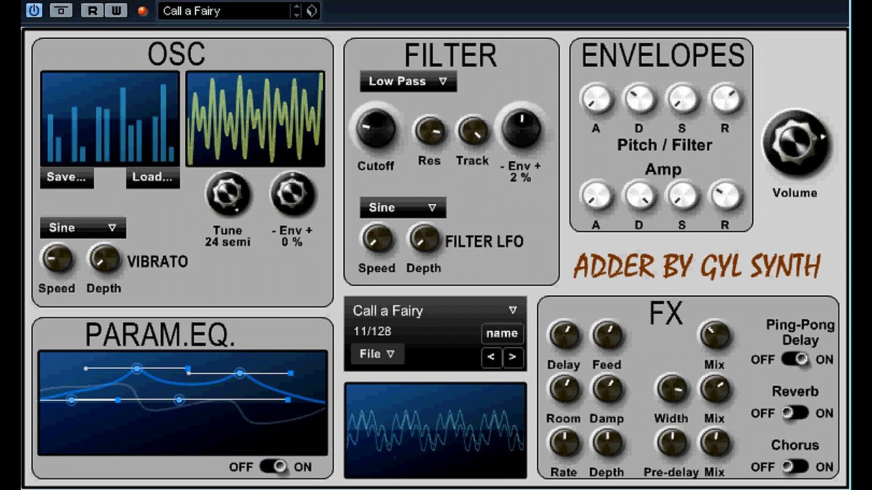
Task: Adjust the OSC Tune knob
Action: (x=227, y=195)
